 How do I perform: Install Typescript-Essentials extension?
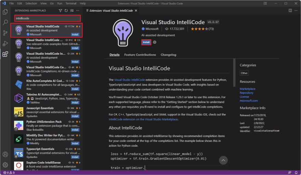[75, 157]
